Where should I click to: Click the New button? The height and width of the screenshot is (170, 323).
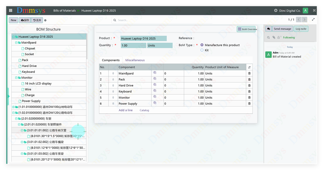pos(13,20)
